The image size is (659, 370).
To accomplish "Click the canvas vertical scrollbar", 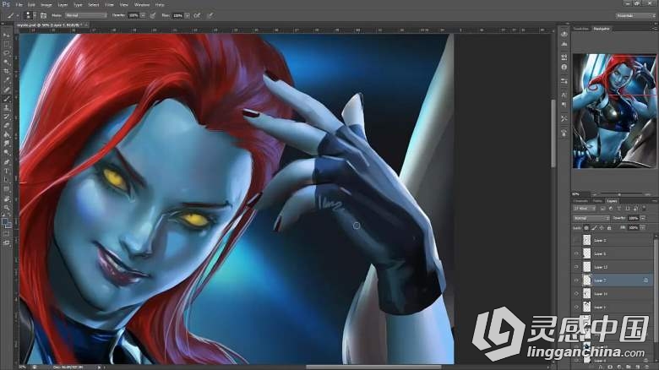I will [553, 133].
